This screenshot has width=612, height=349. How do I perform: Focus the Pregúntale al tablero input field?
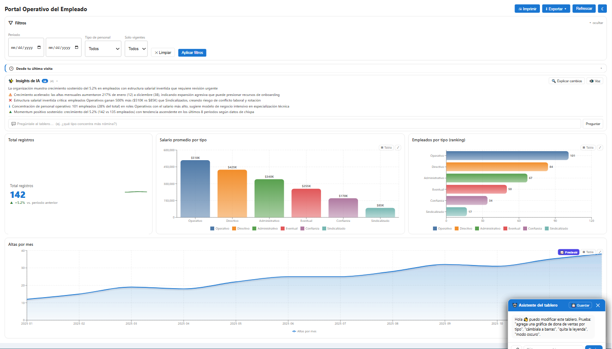coord(294,124)
